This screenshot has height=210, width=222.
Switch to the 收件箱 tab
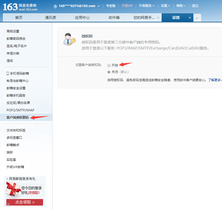click(x=114, y=18)
